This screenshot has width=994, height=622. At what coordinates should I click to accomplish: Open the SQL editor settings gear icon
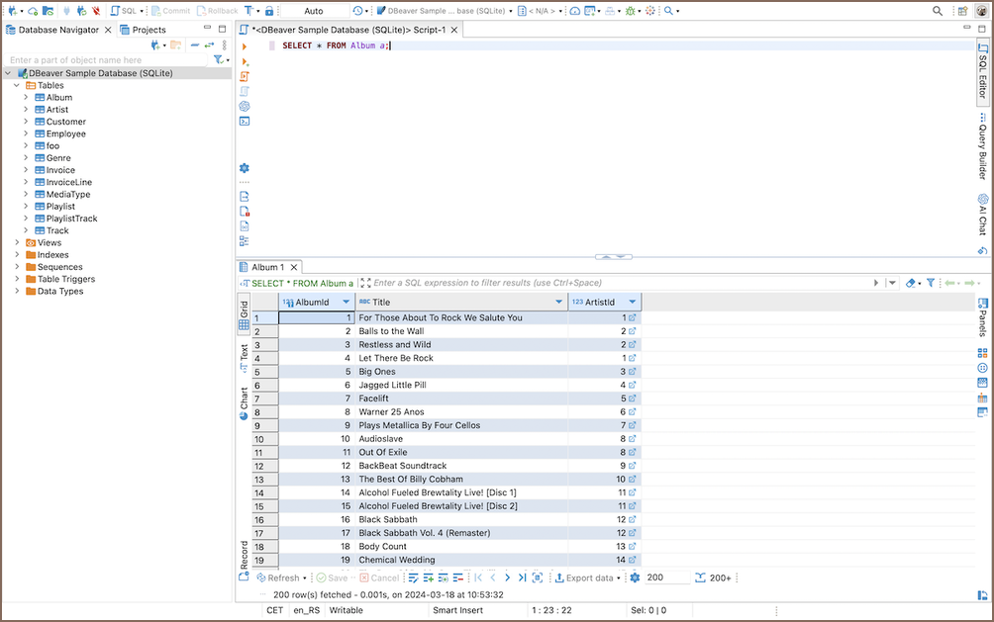245,168
